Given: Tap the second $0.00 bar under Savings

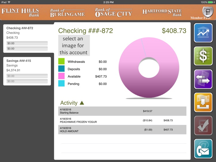Looking at the screenshot, I should point(27,81).
